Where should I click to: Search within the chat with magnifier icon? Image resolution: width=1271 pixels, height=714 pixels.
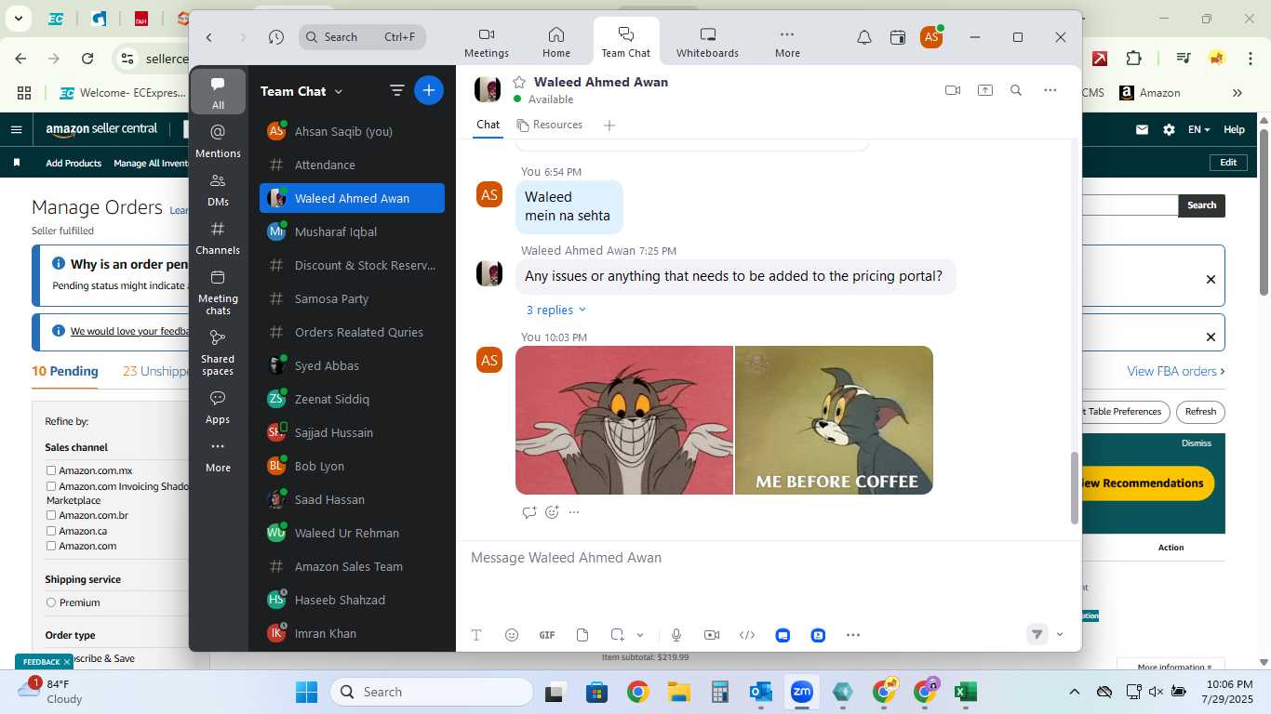[1016, 90]
